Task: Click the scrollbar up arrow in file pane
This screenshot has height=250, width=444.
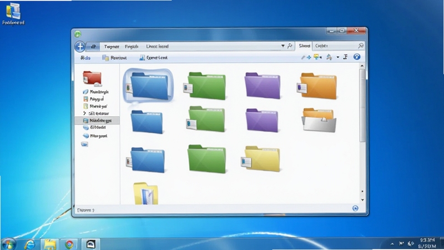Action: (x=362, y=66)
